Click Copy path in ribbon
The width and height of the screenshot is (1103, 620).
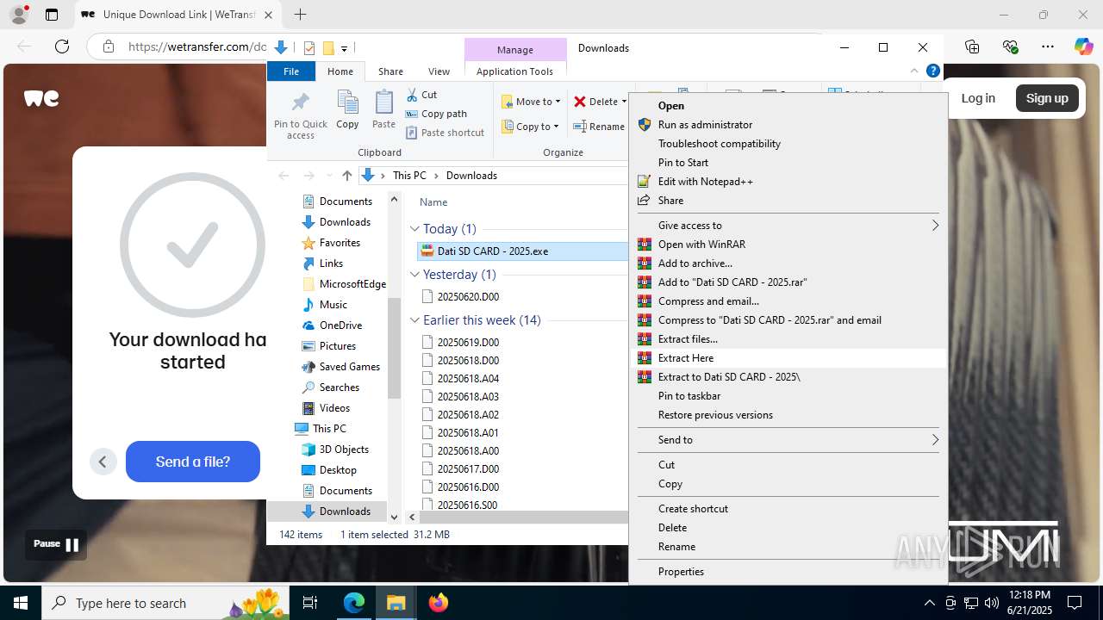click(436, 114)
